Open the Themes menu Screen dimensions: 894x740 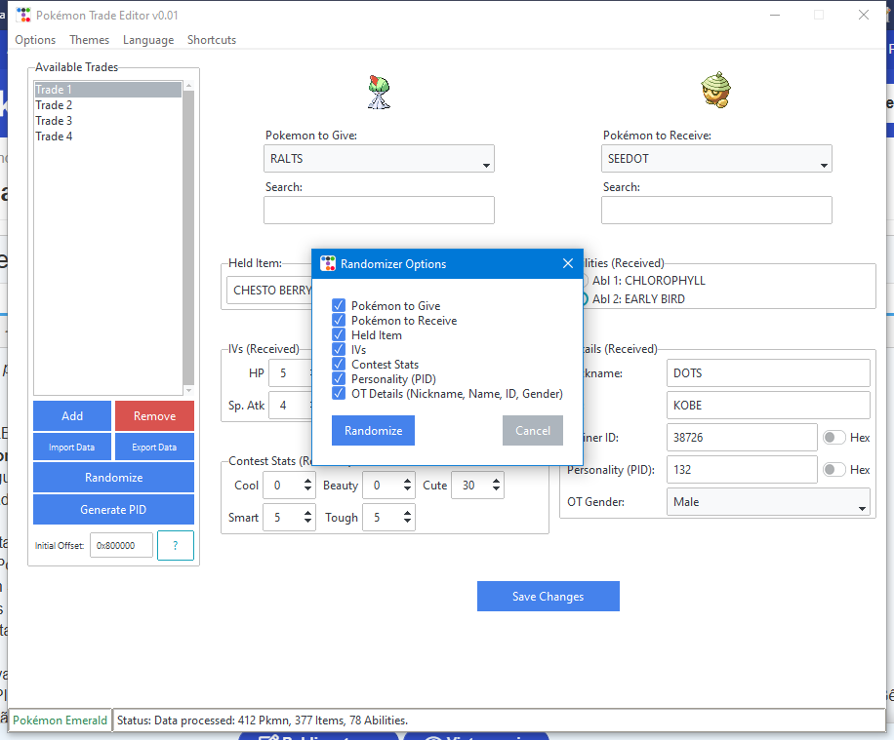[89, 40]
